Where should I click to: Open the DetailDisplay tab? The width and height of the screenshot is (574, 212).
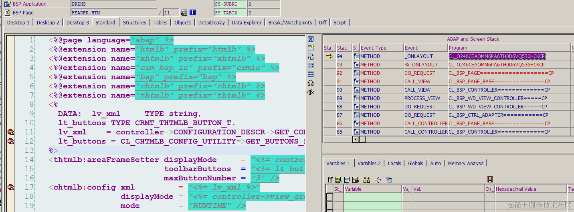coord(212,23)
